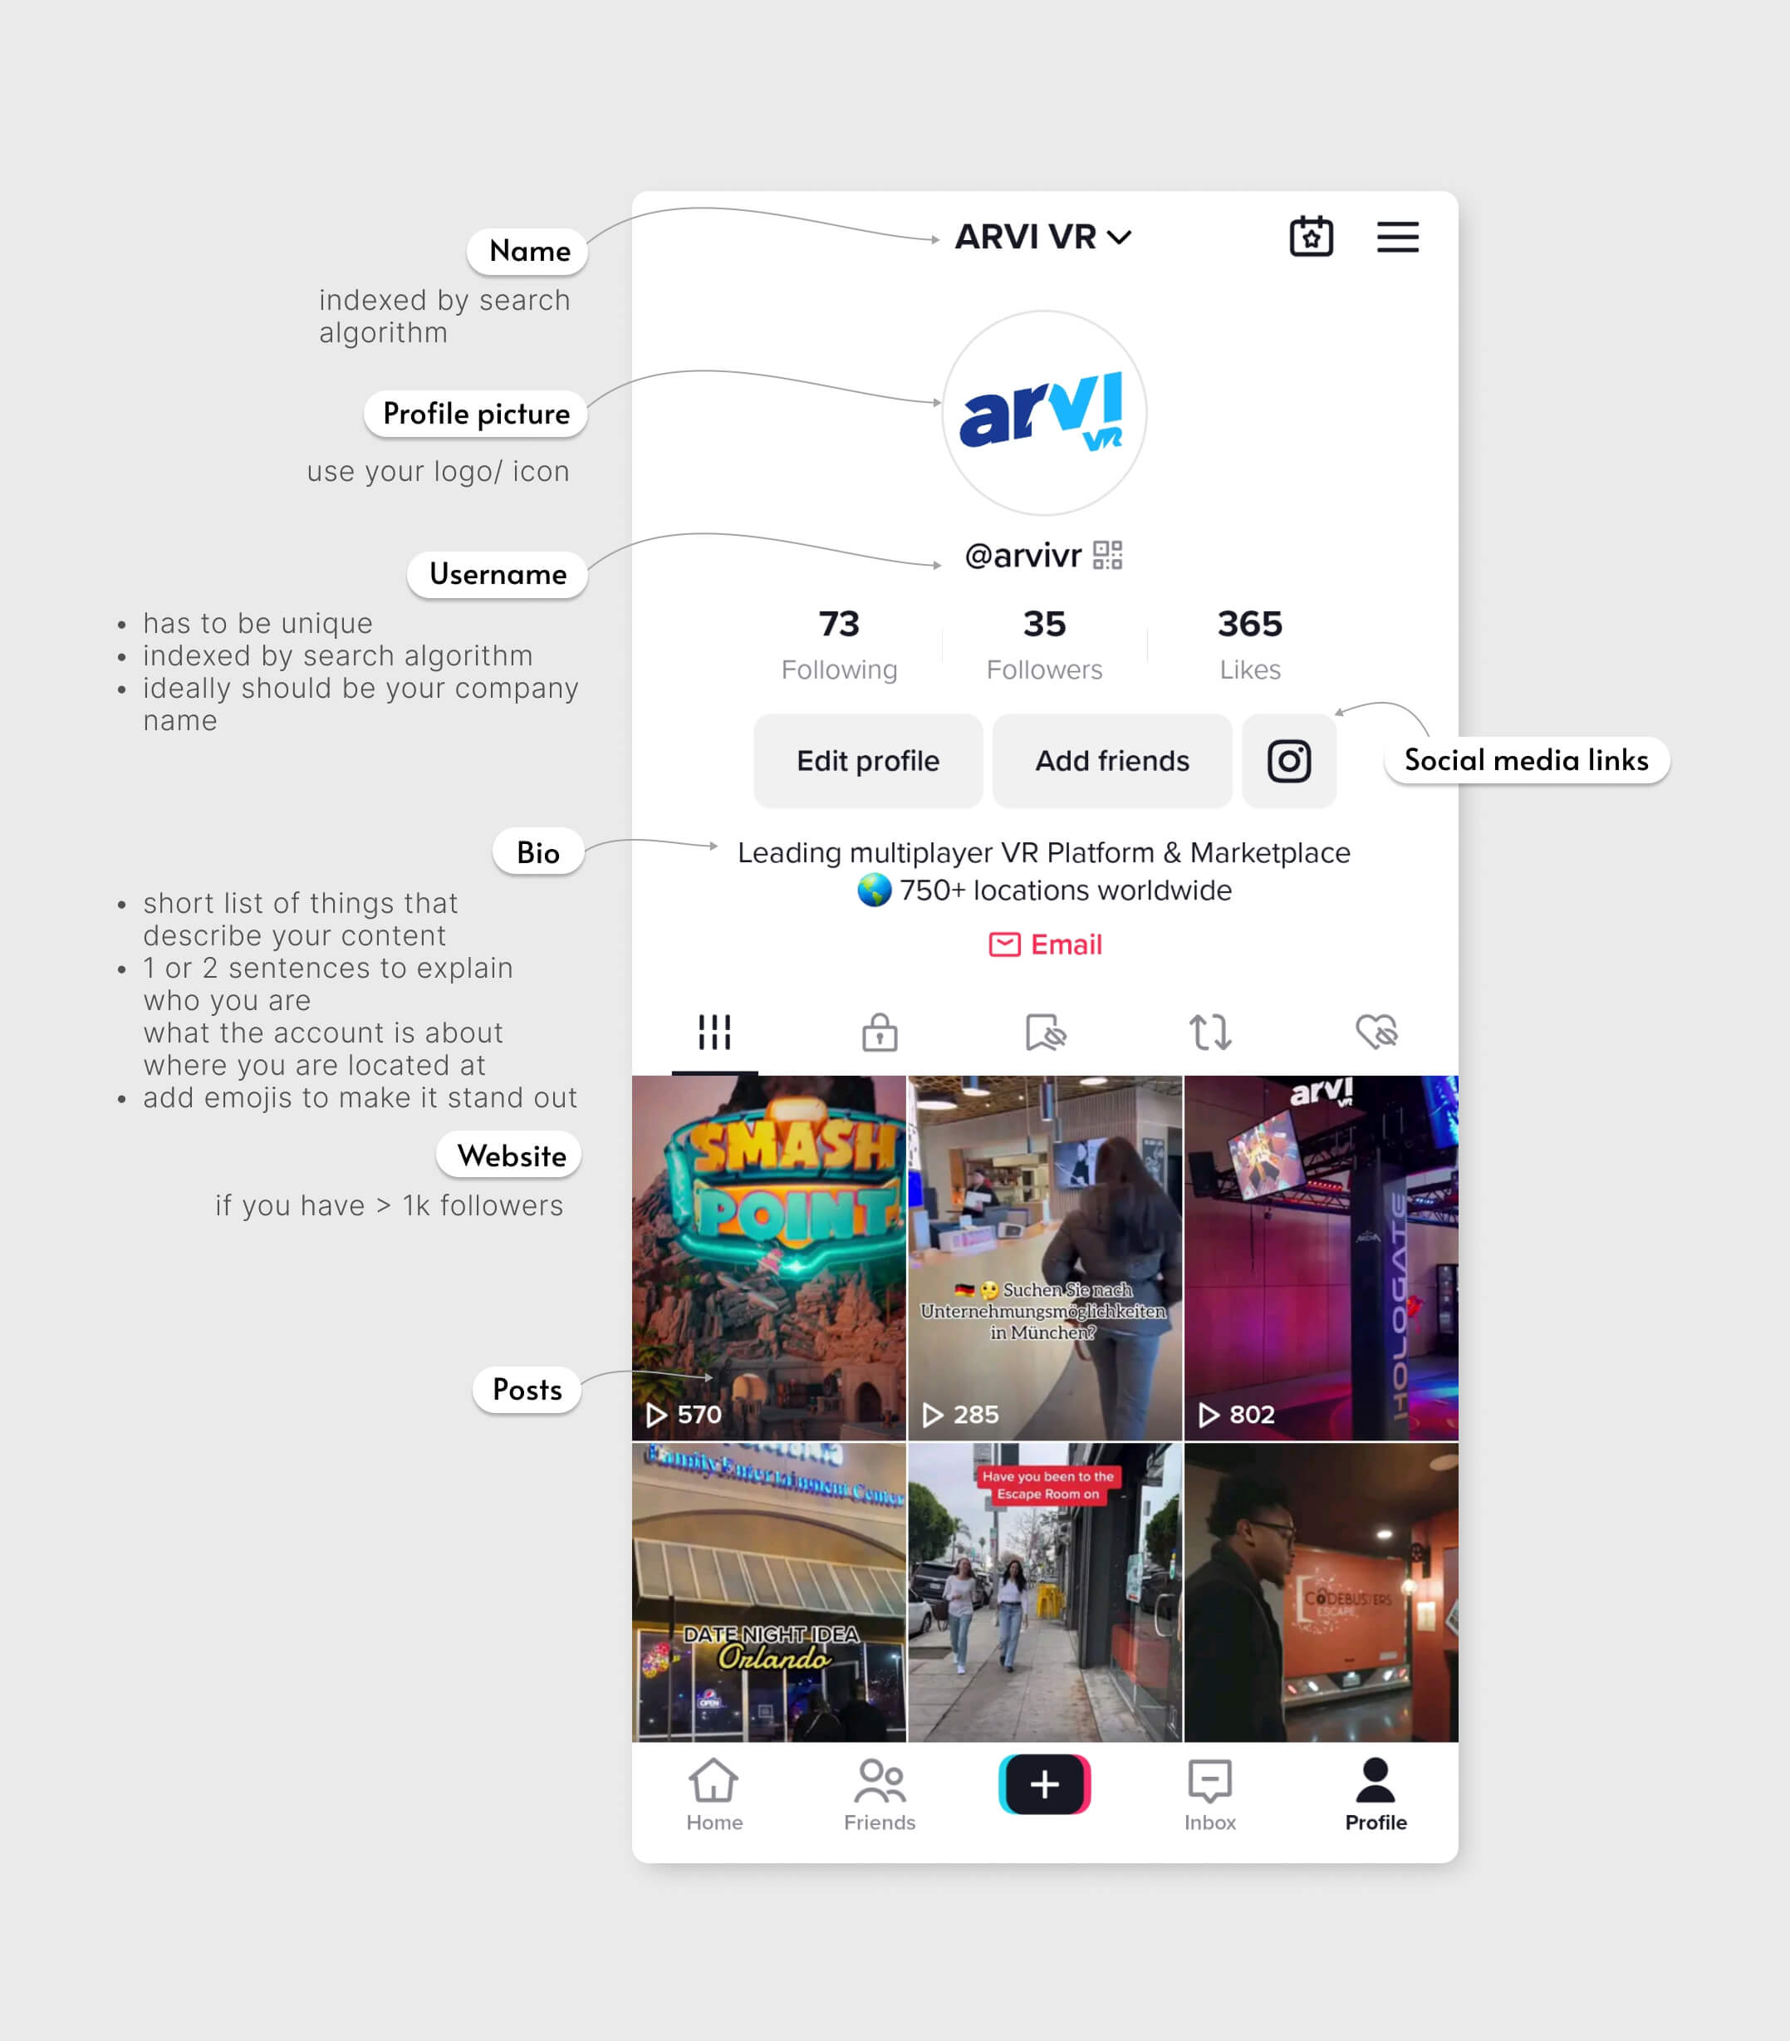Click the calendar/gift icon in top right

tap(1312, 236)
